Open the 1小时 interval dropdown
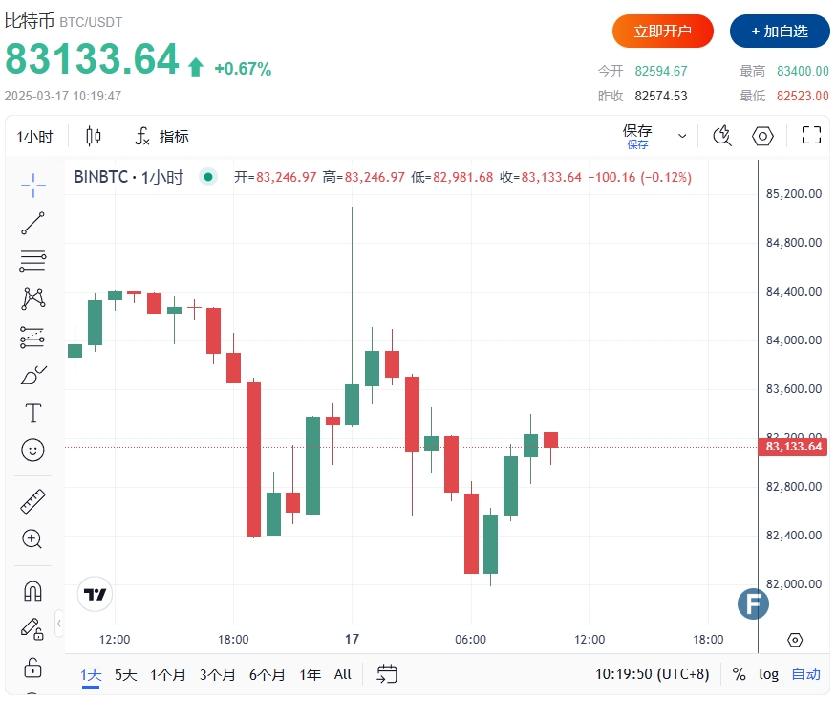 pos(34,137)
